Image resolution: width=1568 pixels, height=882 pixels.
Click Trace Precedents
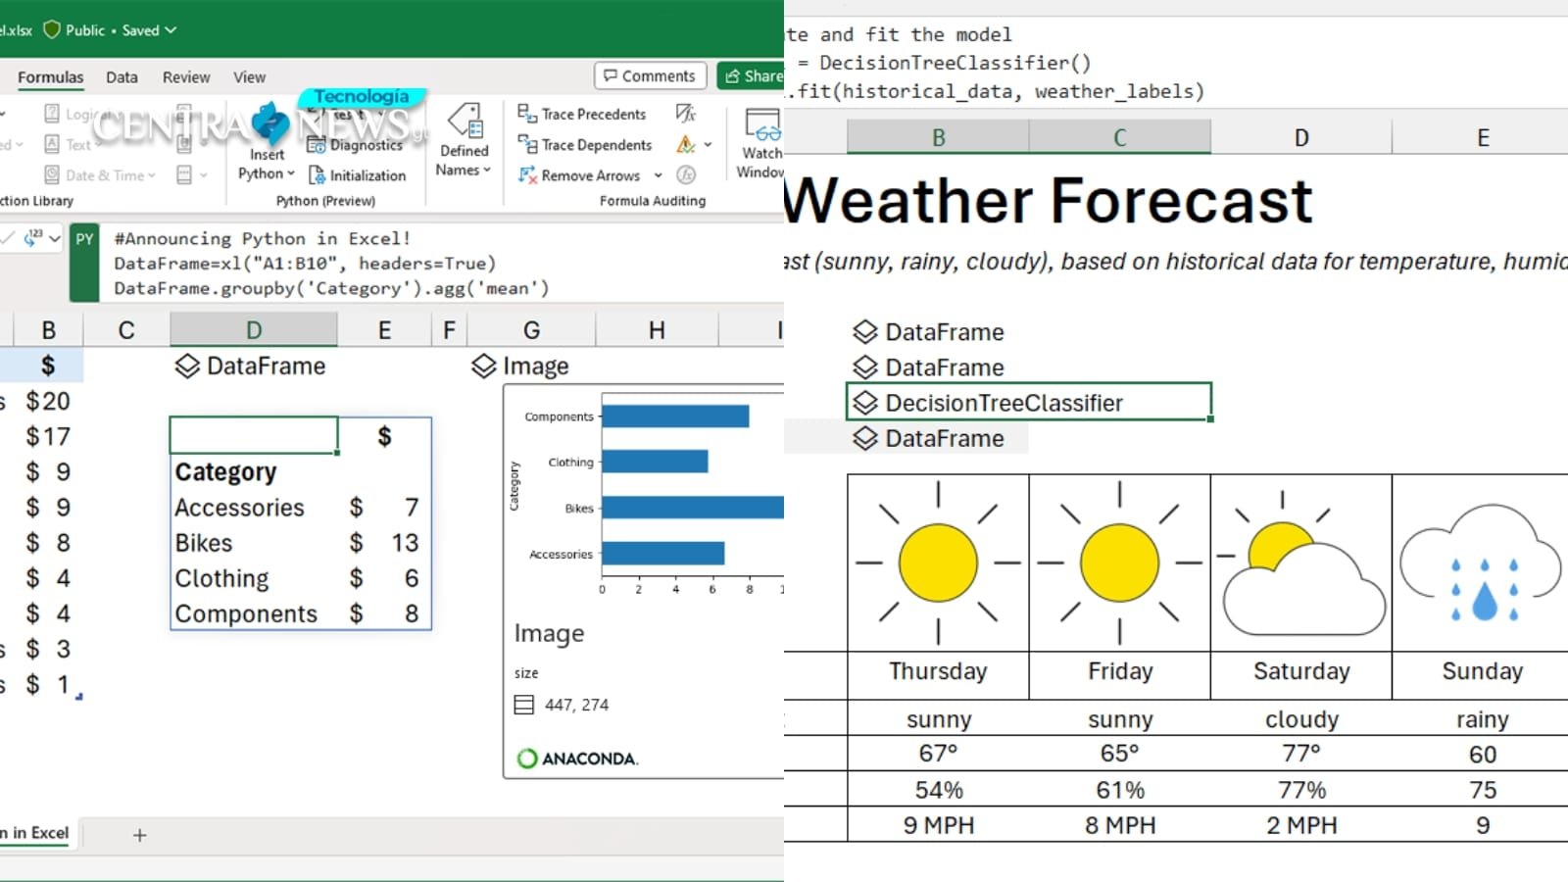pos(583,114)
